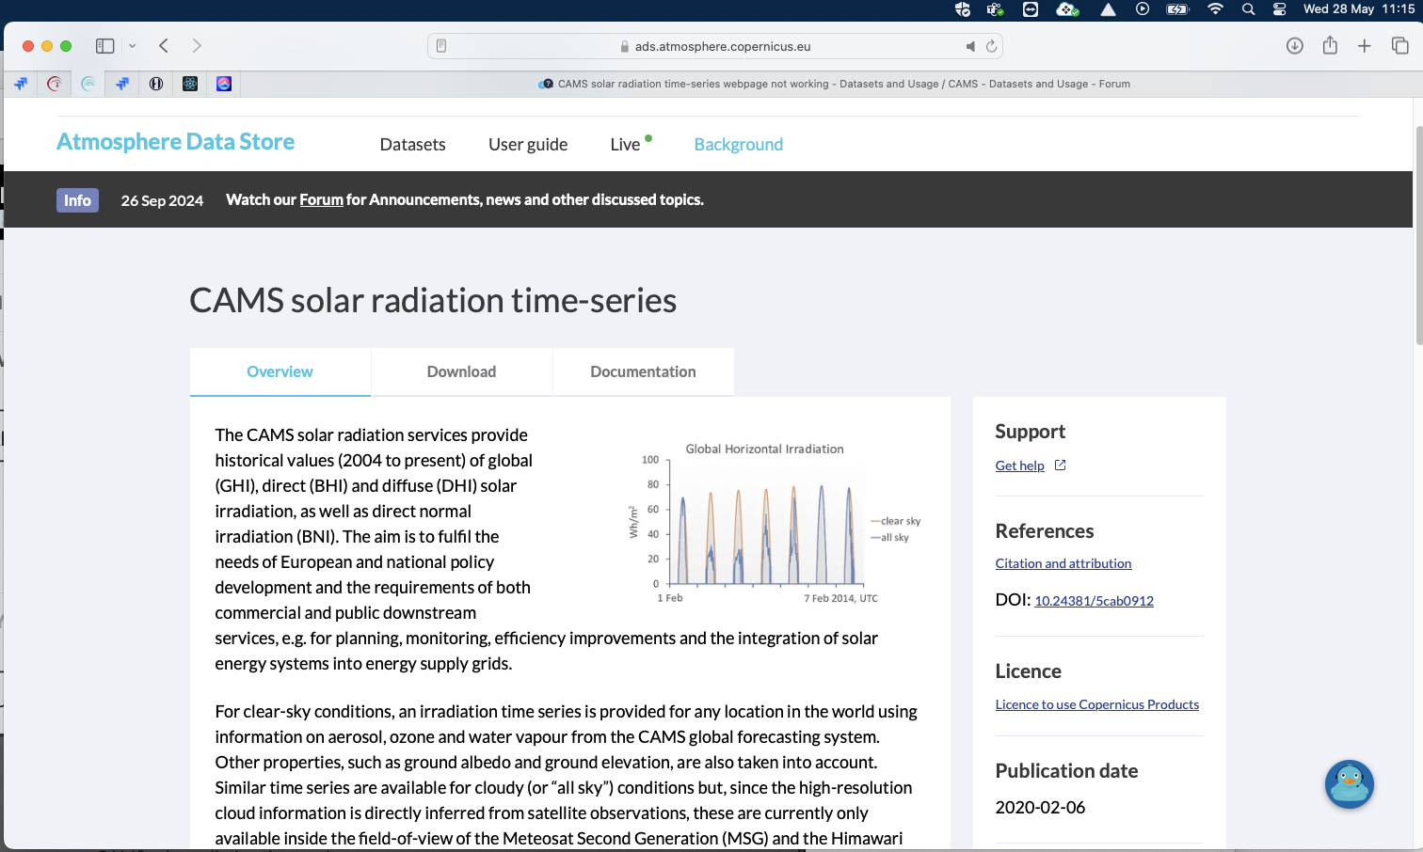Click the Atmosphere Data Store logo

[x=175, y=142]
